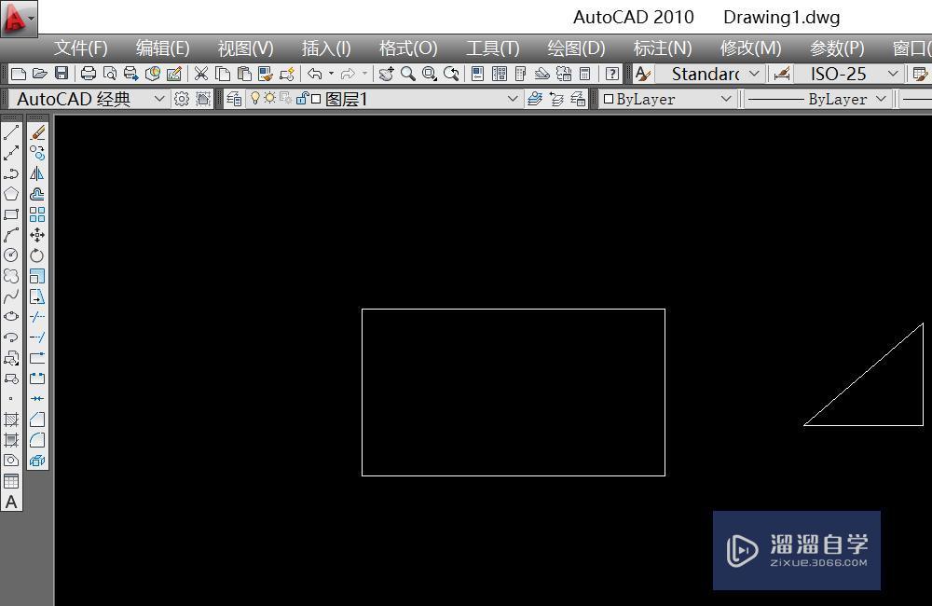The height and width of the screenshot is (606, 932).
Task: Click the Region tool icon
Action: pos(11,461)
